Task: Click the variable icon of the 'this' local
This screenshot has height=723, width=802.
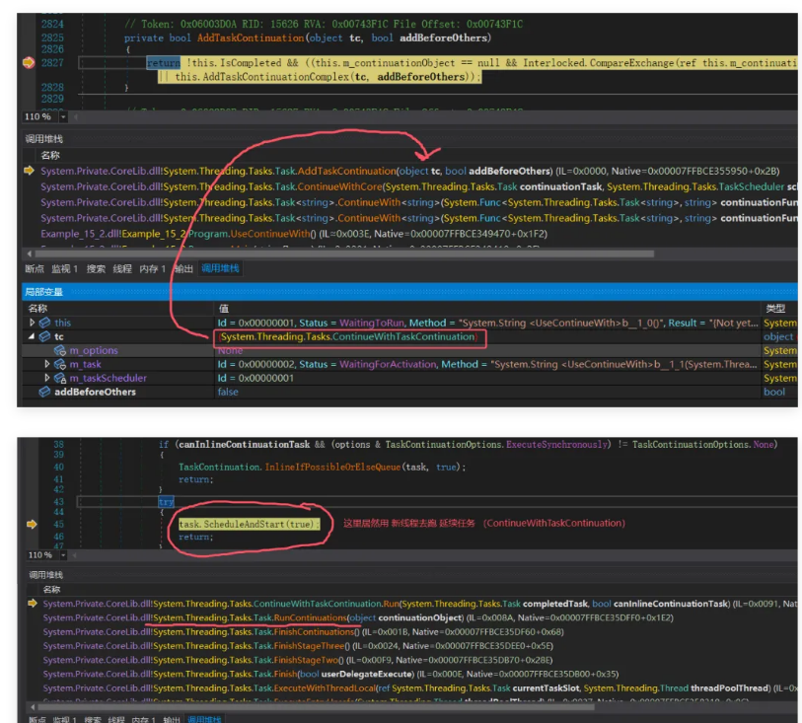Action: (45, 323)
